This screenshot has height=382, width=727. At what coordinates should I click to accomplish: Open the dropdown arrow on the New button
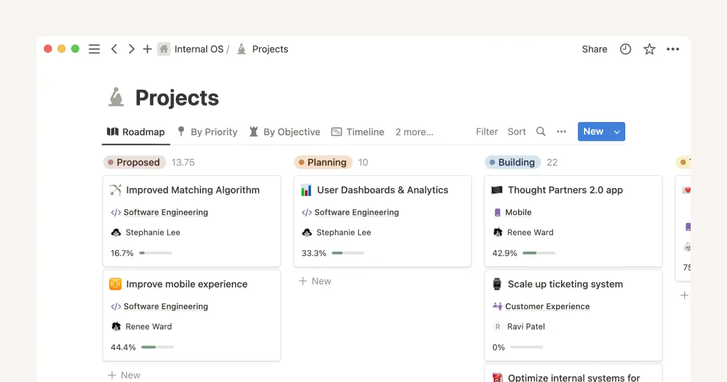tap(617, 132)
